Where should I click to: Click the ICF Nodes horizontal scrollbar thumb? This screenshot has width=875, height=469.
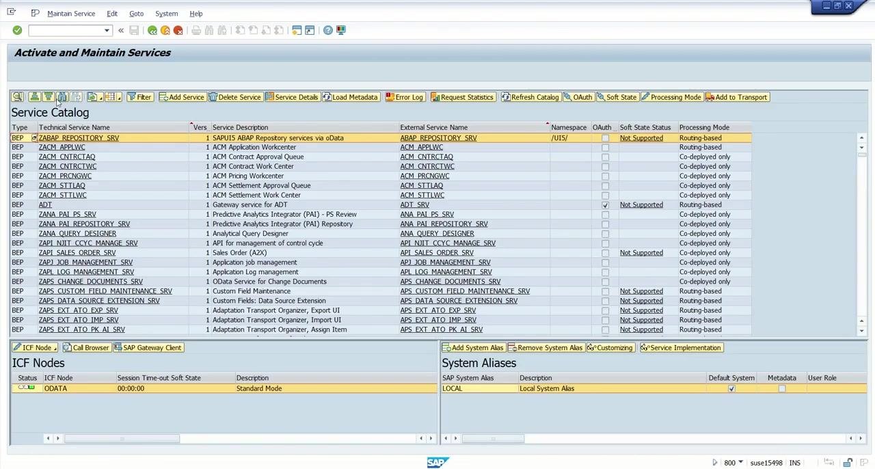coord(122,438)
